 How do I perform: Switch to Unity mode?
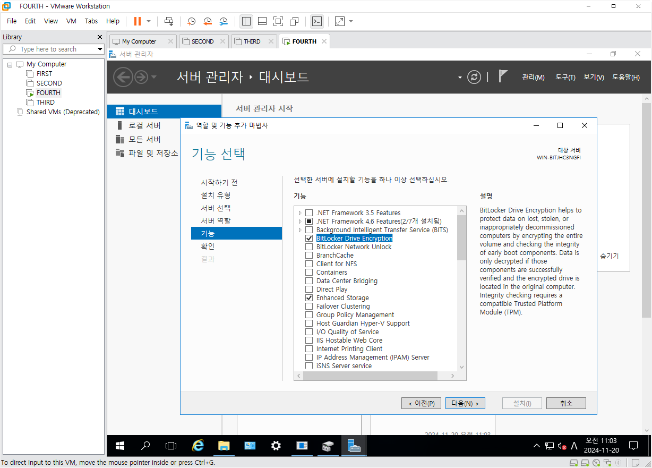pyautogui.click(x=294, y=21)
